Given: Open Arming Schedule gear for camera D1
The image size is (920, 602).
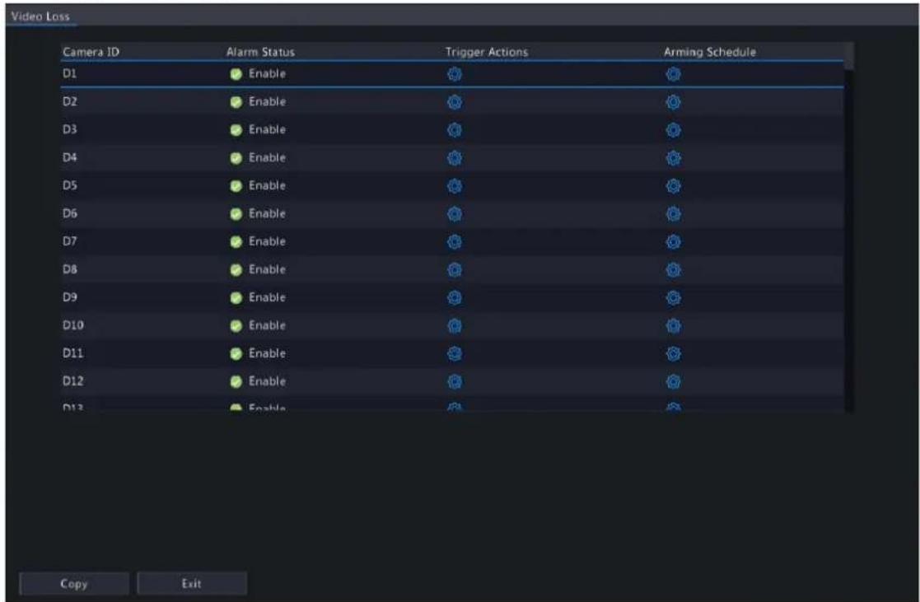Looking at the screenshot, I should (674, 74).
